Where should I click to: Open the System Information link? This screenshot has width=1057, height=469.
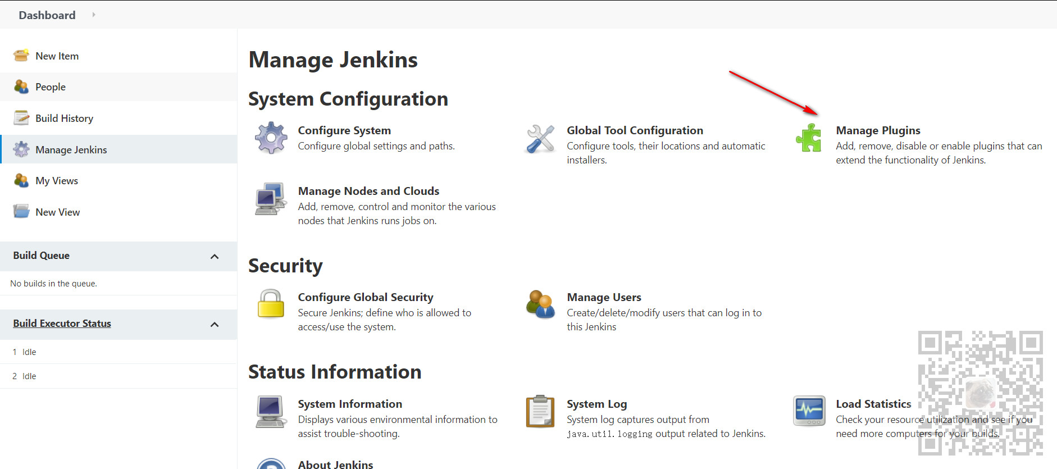click(350, 404)
